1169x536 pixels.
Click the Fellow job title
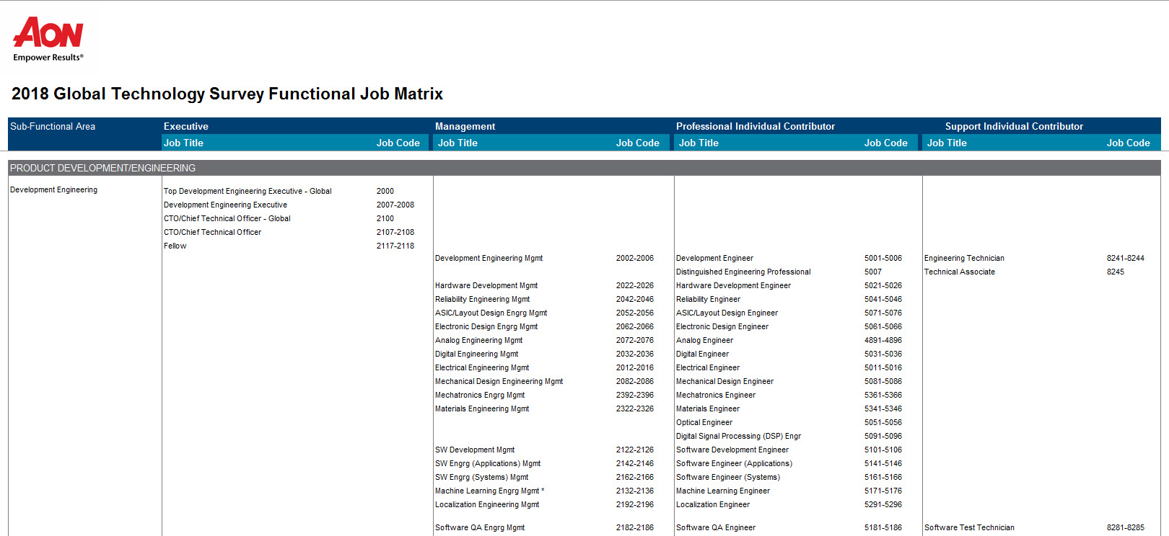(x=175, y=246)
